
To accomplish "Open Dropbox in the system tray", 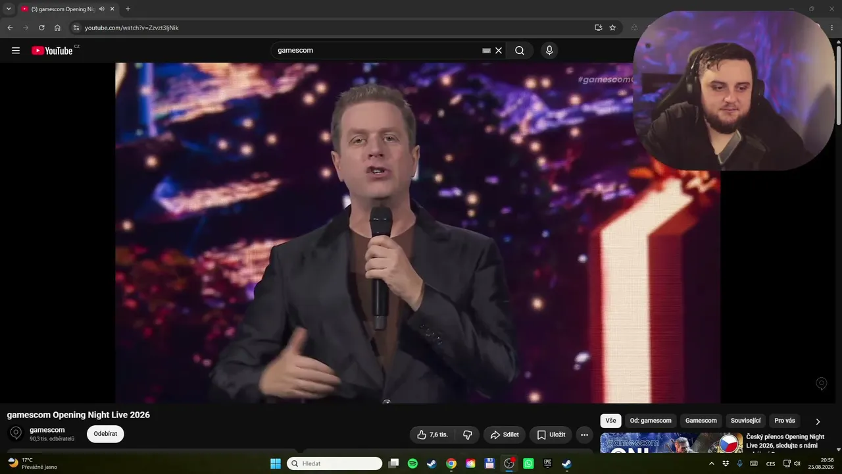I will coord(726,463).
